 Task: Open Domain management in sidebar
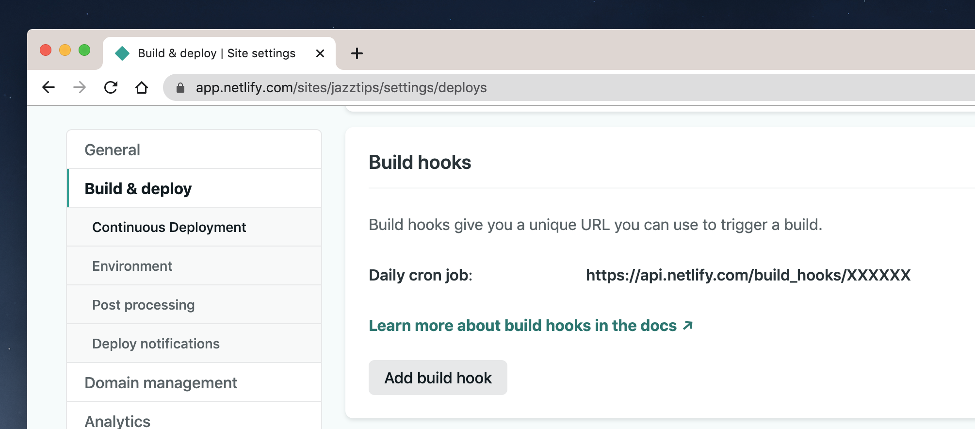(194, 382)
